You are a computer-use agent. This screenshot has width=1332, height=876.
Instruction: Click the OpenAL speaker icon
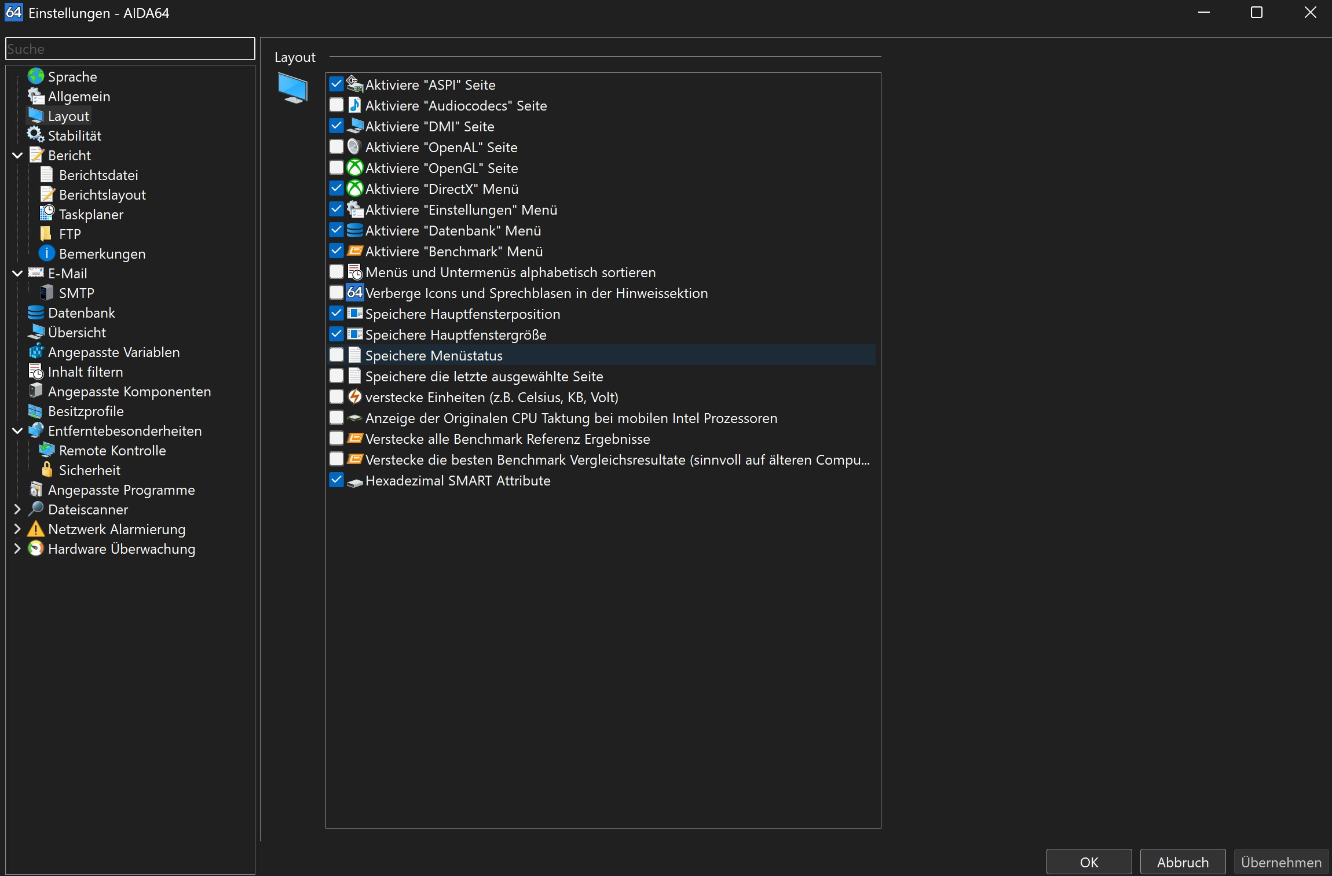tap(355, 147)
